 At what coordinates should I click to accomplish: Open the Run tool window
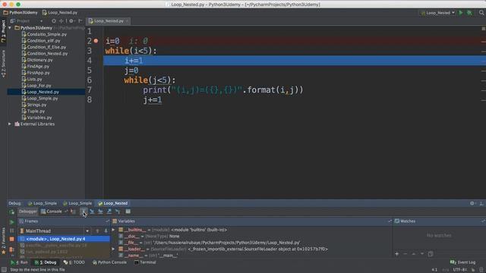[x=19, y=262]
